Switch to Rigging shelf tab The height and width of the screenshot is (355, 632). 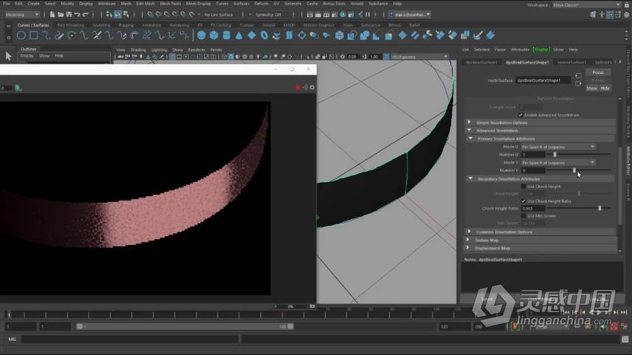(126, 25)
